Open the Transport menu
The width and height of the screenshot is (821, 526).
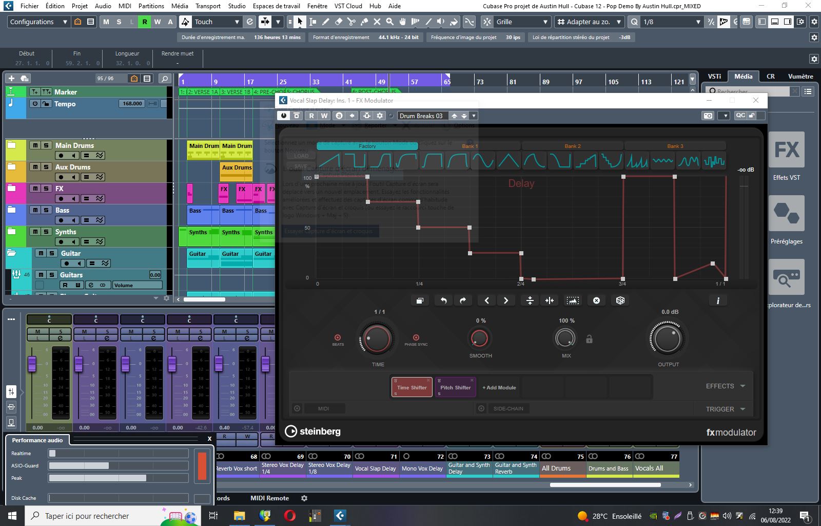point(208,6)
